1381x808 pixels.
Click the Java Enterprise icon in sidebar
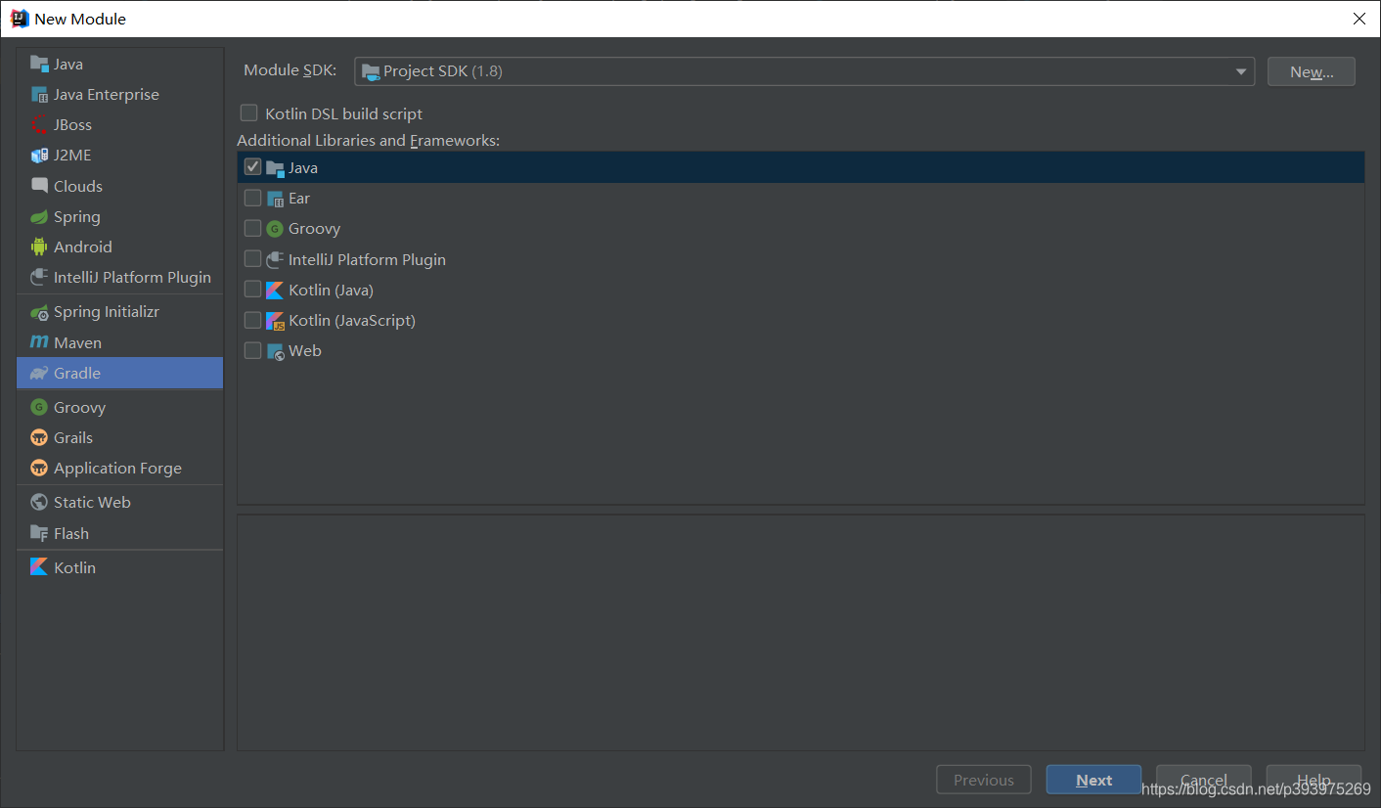click(39, 95)
